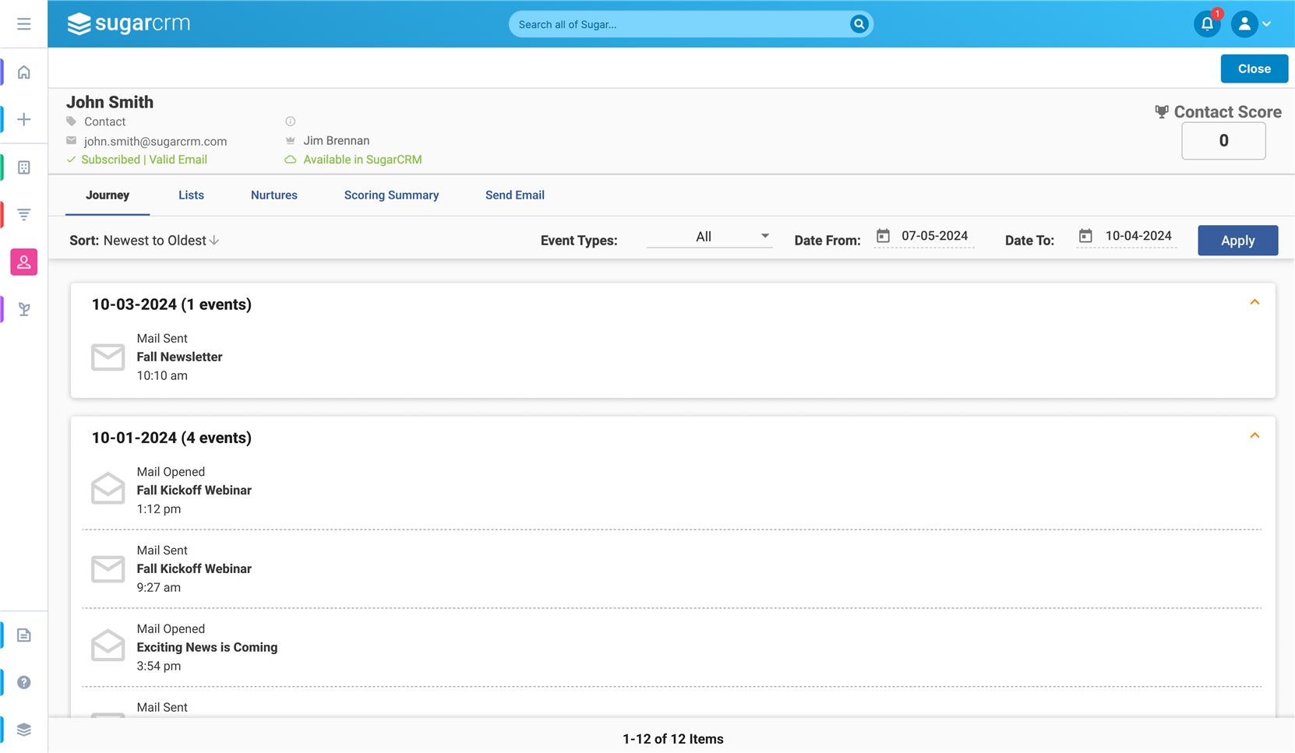Click the Apply filter button
This screenshot has height=753, width=1295.
pyautogui.click(x=1237, y=241)
